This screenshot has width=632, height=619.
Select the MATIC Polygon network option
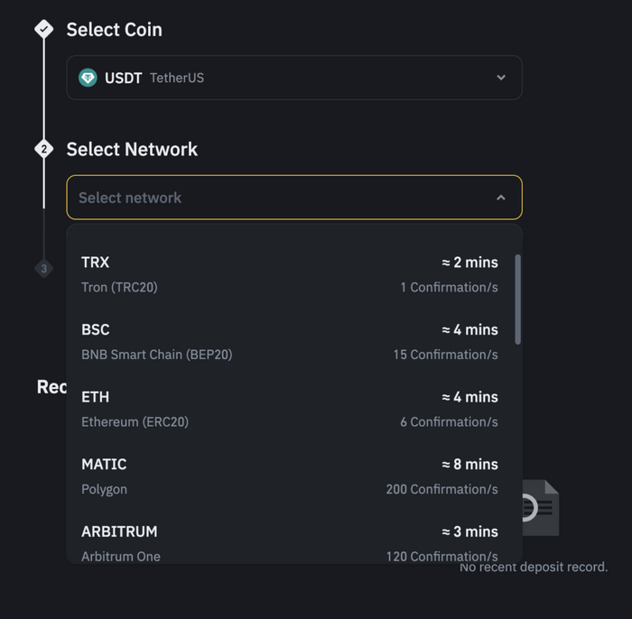289,476
